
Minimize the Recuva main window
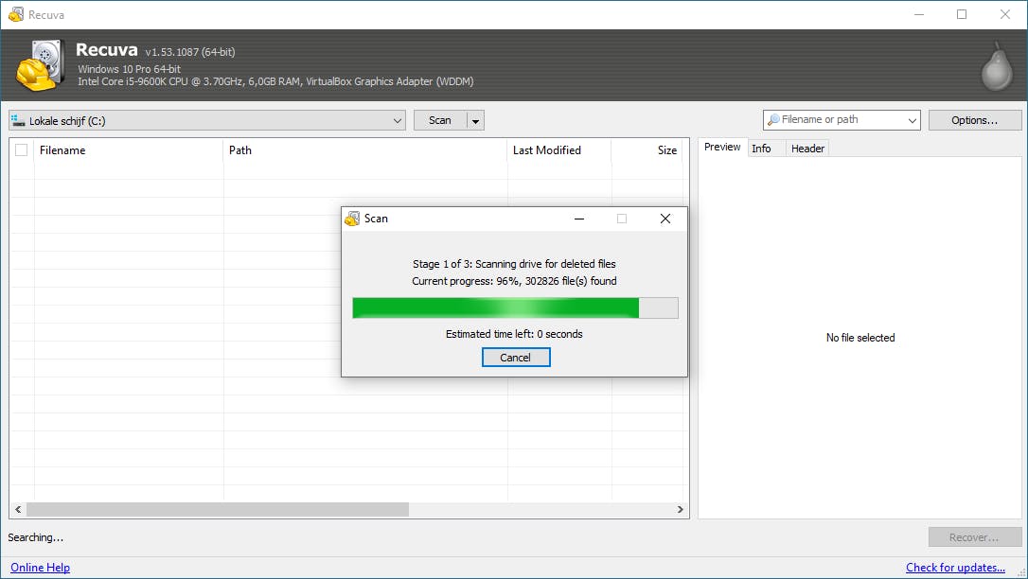tap(919, 14)
